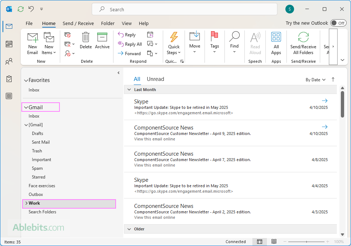The image size is (351, 246).
Task: Open Quick Steps gallery
Action: 174,44
